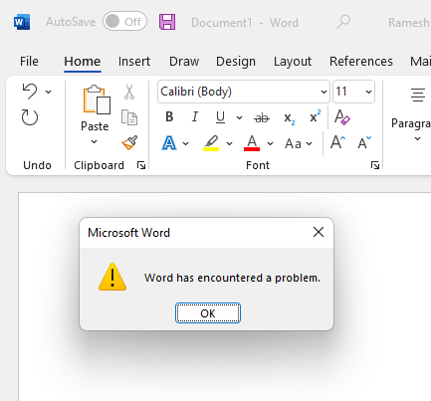Click the Undo arrow icon
Screen dimensions: 431x401
30,92
